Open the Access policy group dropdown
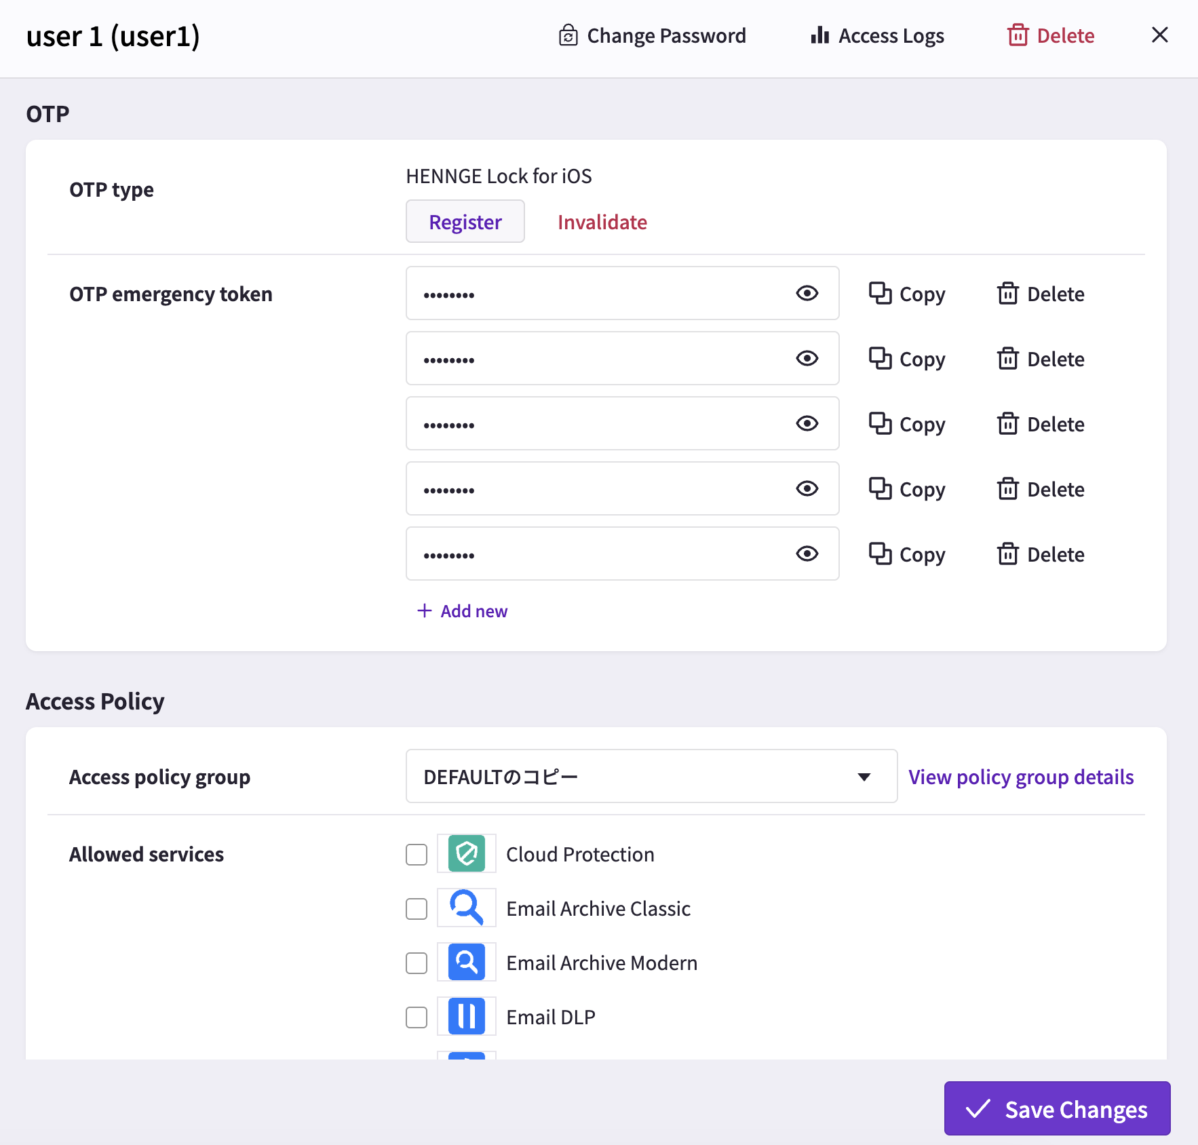This screenshot has height=1145, width=1198. [x=651, y=776]
